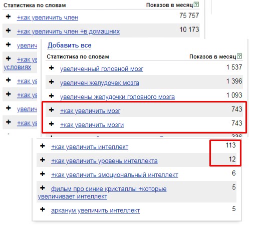268x231 pixels.
Task: Select the '75 757' impressions value
Action: (x=189, y=15)
